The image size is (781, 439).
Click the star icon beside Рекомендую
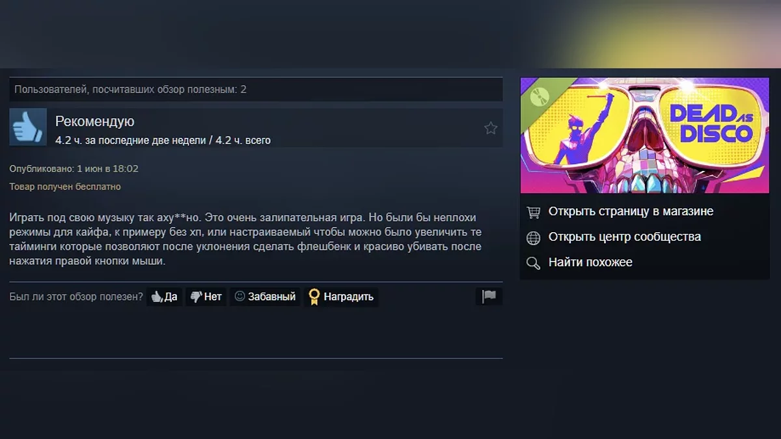(x=491, y=128)
